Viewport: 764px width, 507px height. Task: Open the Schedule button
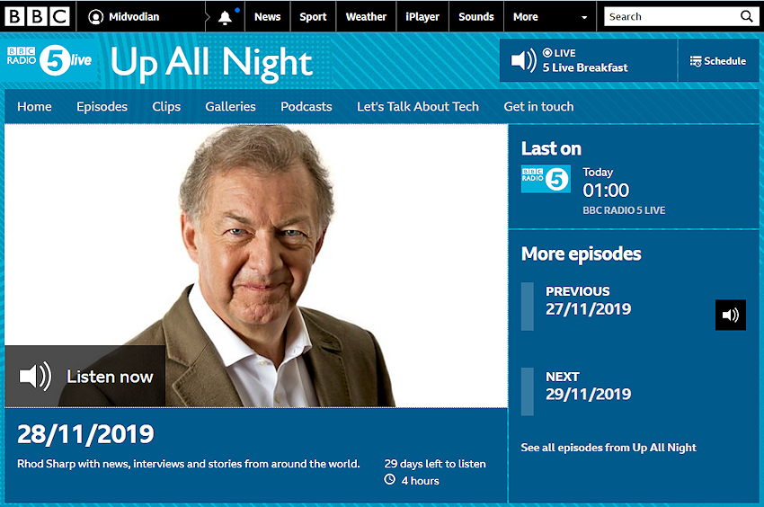(x=718, y=61)
